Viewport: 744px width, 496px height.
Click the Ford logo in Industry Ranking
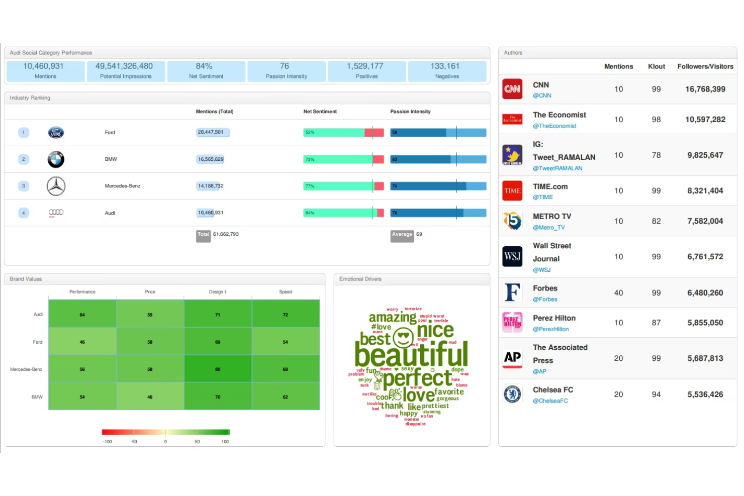tap(56, 133)
